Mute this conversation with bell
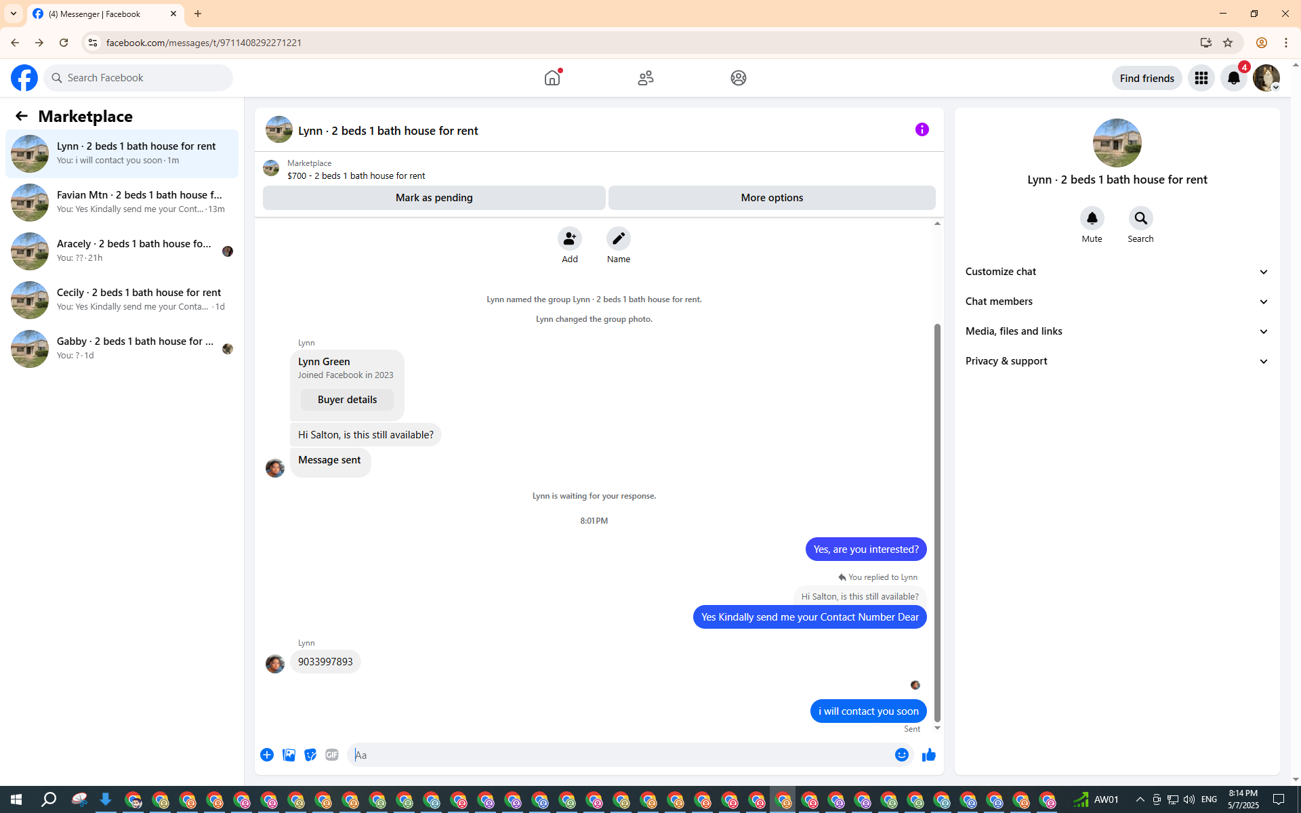 1092,218
